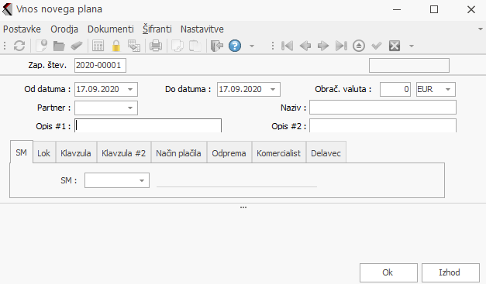This screenshot has width=486, height=284.
Task: Switch to Odprema tab
Action: pyautogui.click(x=229, y=153)
